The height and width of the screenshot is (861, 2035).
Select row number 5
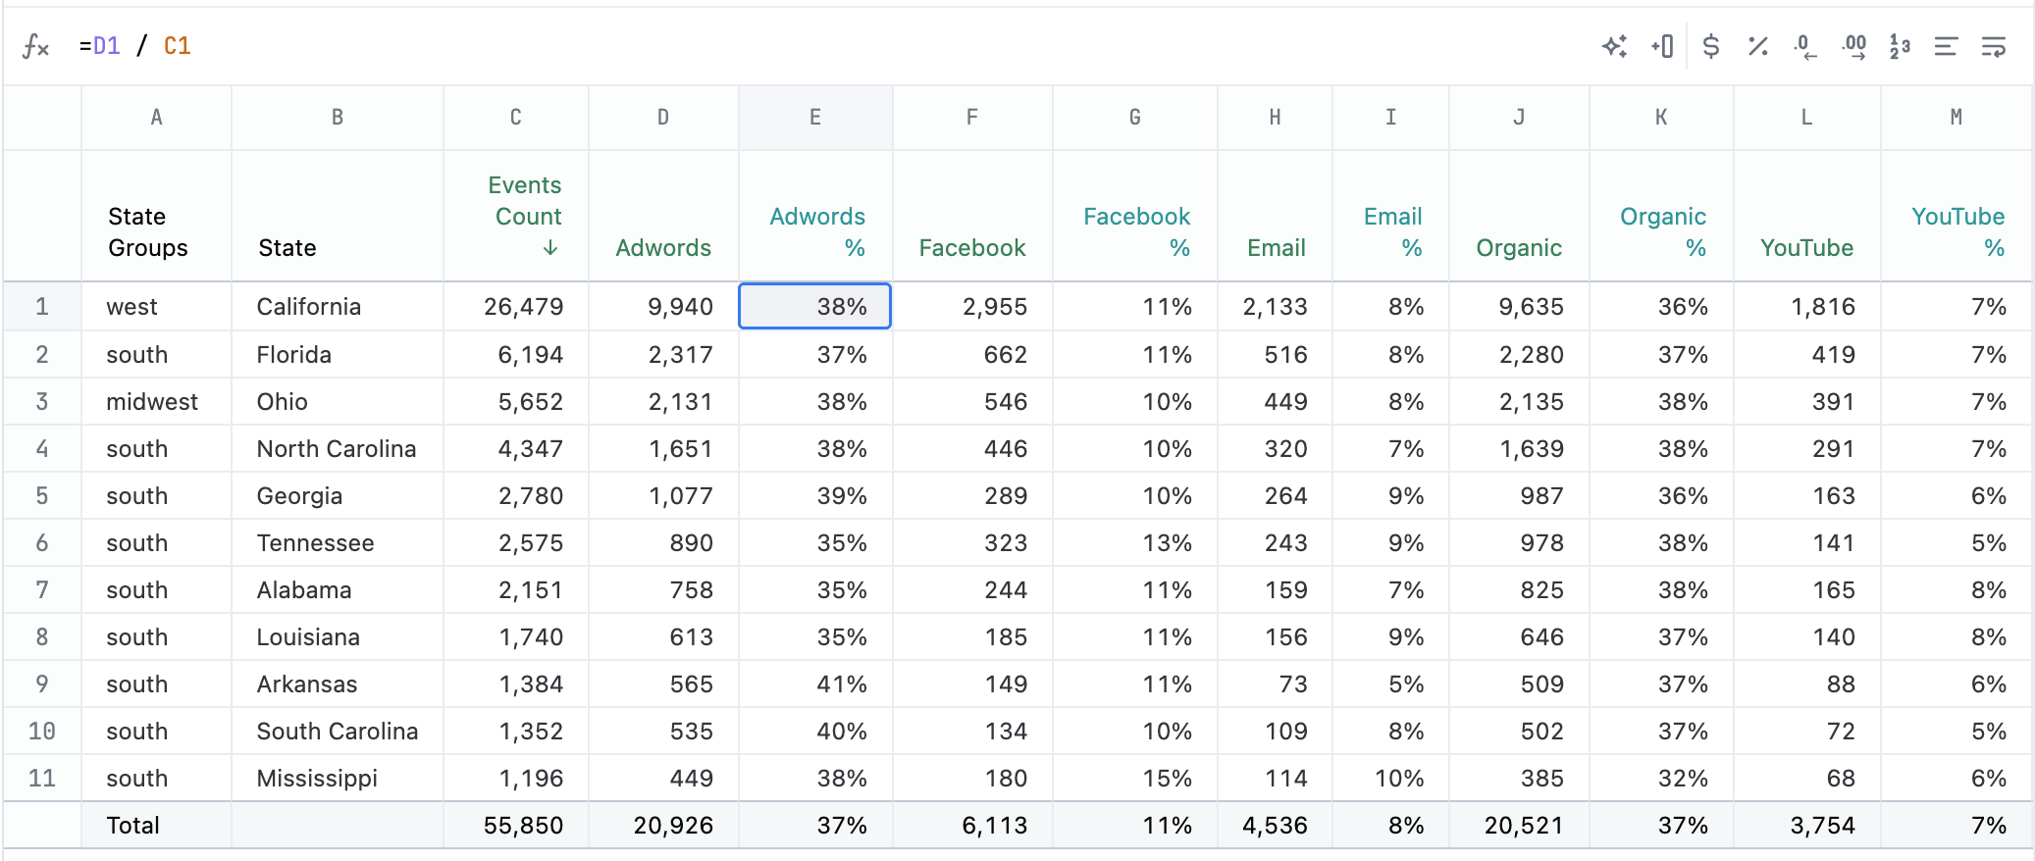[x=42, y=496]
